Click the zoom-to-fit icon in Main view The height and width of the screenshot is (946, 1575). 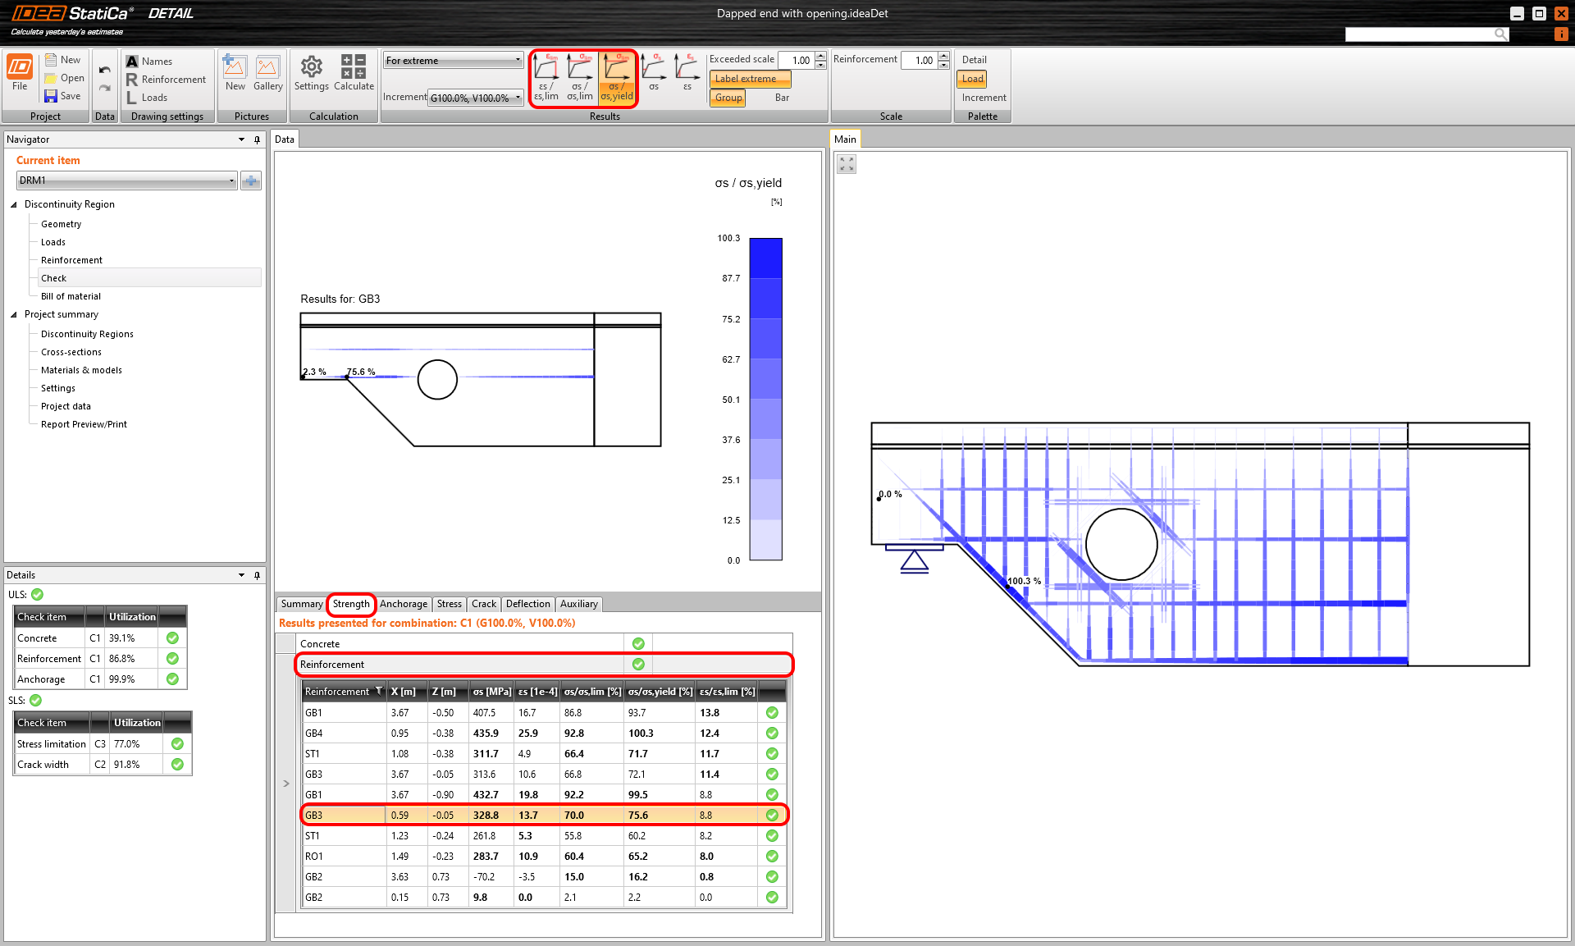tap(847, 164)
